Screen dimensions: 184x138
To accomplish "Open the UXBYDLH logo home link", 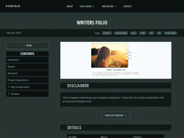I will tap(13, 6).
